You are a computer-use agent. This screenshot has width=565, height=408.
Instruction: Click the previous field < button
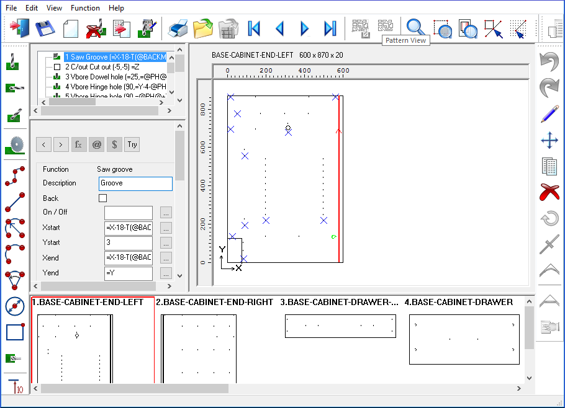click(43, 144)
